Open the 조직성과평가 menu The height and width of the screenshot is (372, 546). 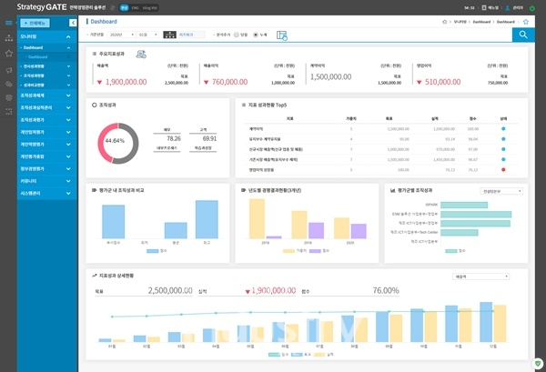click(46, 120)
